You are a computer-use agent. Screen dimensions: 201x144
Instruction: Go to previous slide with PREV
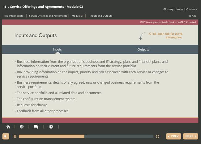173,136
